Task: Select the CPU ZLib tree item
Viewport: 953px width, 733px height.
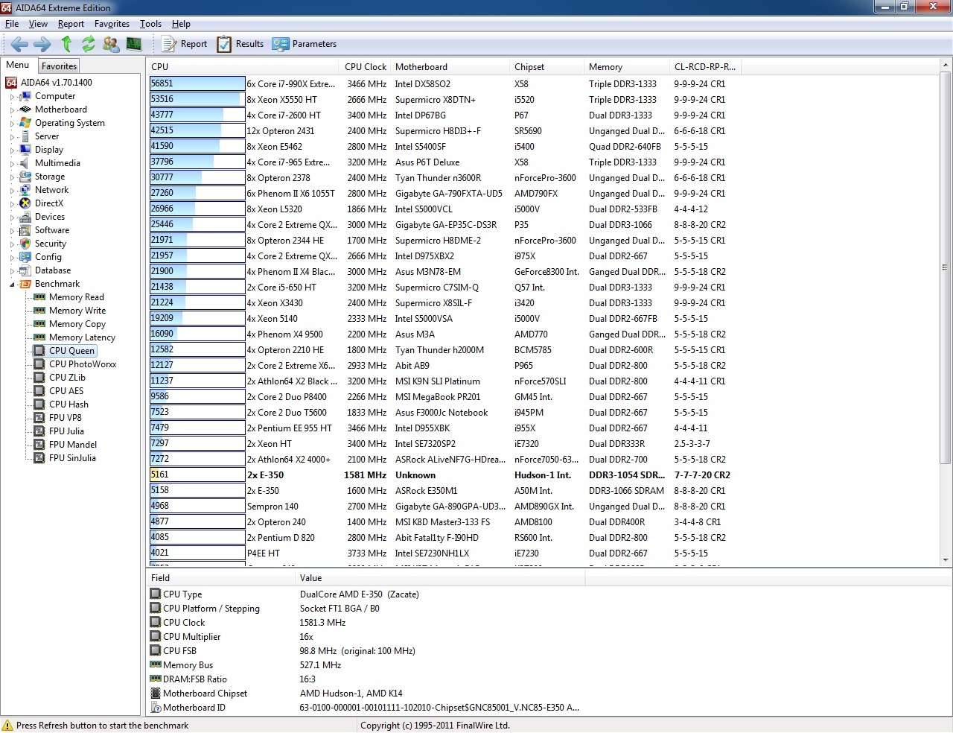Action: tap(67, 378)
